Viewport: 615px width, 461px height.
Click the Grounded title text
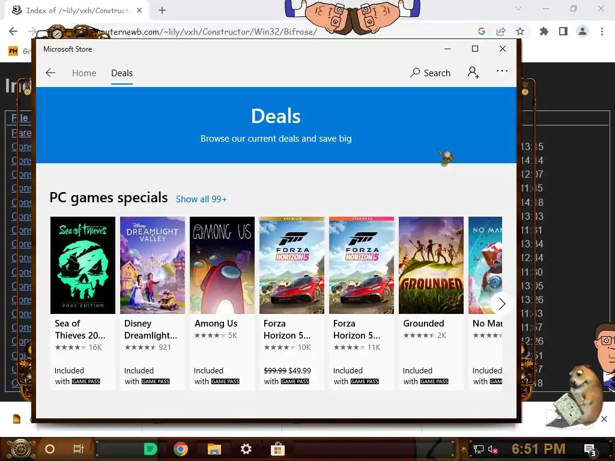(423, 324)
